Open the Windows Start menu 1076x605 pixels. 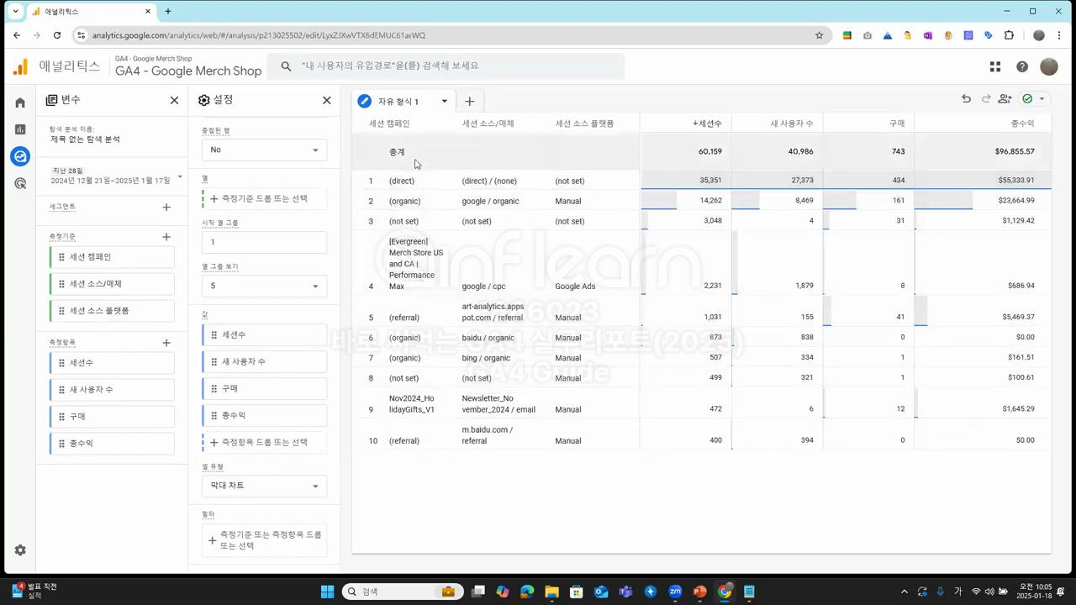[327, 592]
